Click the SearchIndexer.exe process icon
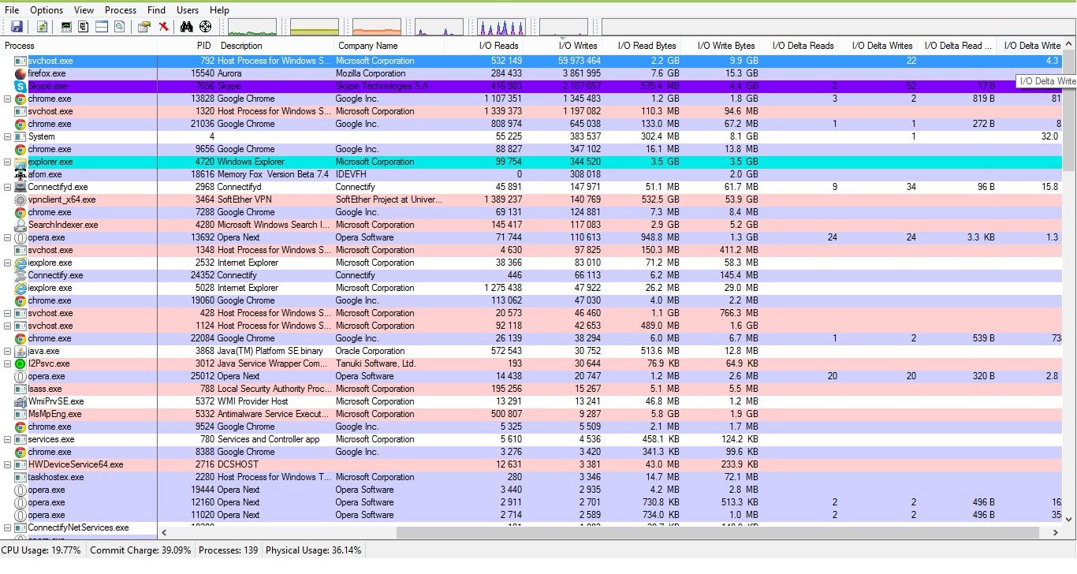 (x=20, y=225)
